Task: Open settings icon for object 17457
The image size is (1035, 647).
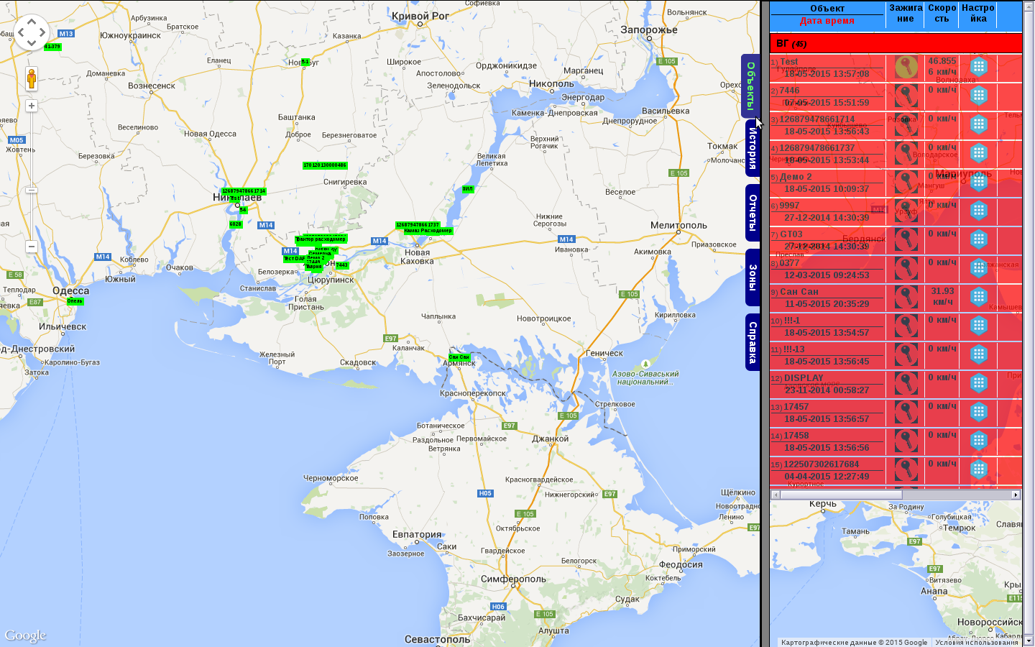Action: coord(978,412)
